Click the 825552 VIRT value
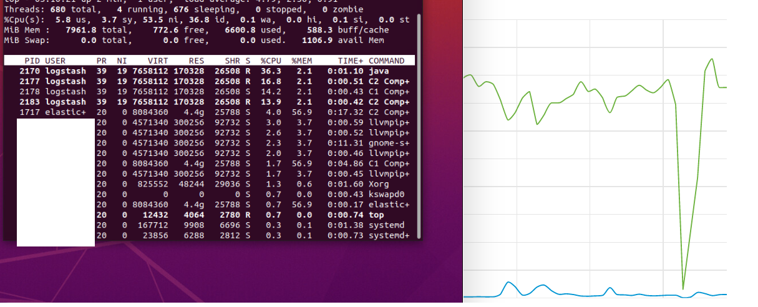Image resolution: width=758 pixels, height=307 pixels. (153, 184)
